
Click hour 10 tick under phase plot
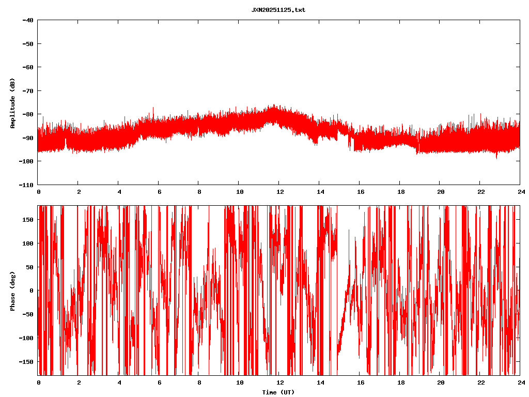tap(239, 383)
